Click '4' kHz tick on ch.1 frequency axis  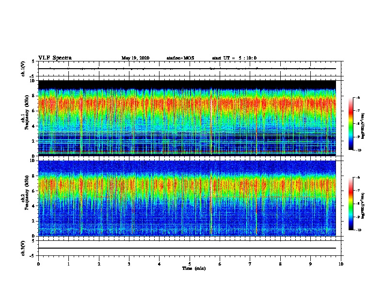pos(33,126)
